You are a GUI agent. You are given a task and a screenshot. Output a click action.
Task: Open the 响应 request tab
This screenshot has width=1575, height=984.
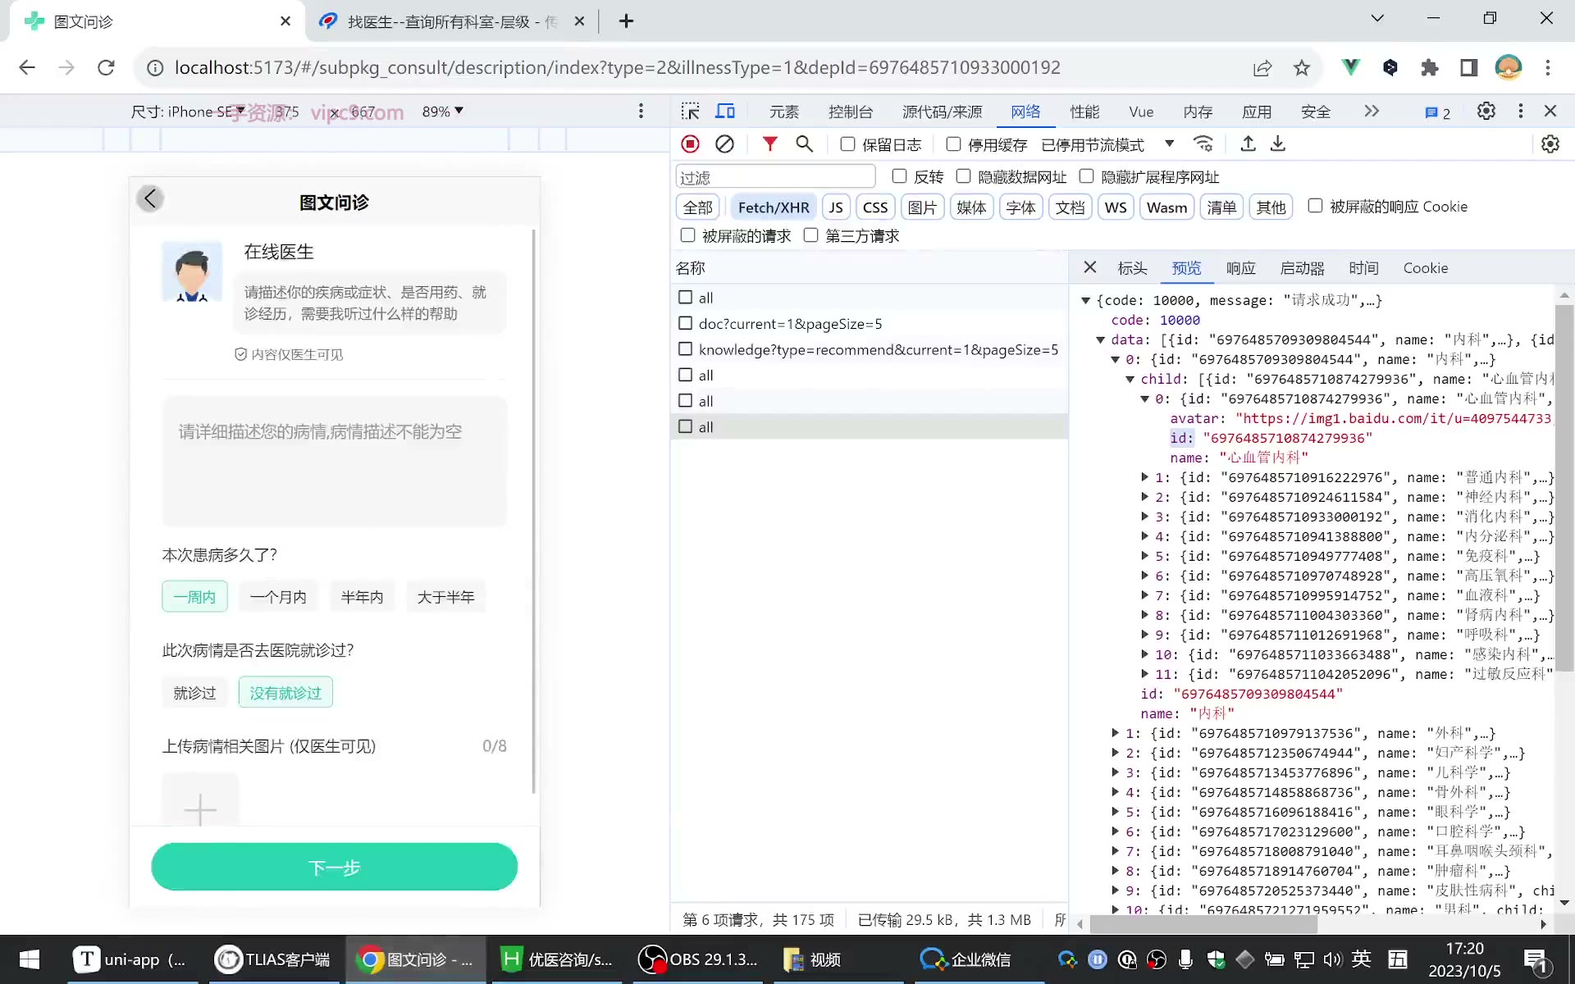tap(1241, 268)
